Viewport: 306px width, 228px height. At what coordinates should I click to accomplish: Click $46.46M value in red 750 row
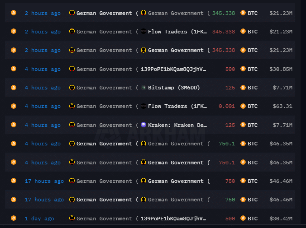(x=281, y=181)
